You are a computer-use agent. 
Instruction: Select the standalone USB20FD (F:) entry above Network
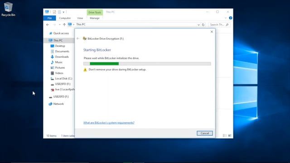click(x=61, y=96)
